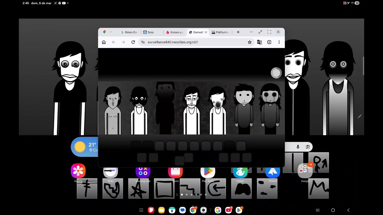Select the sleepy-eyed mustache character
This screenshot has width=383, height=215.
pyautogui.click(x=191, y=110)
